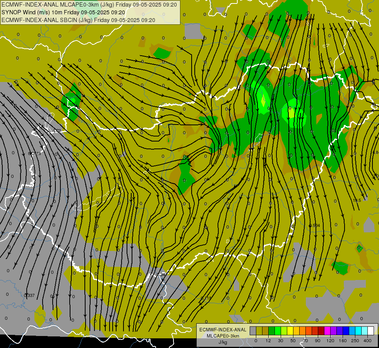This screenshot has height=348, width=379.
Task: Click the 70 tick label on the legend
Action: pyautogui.click(x=305, y=341)
